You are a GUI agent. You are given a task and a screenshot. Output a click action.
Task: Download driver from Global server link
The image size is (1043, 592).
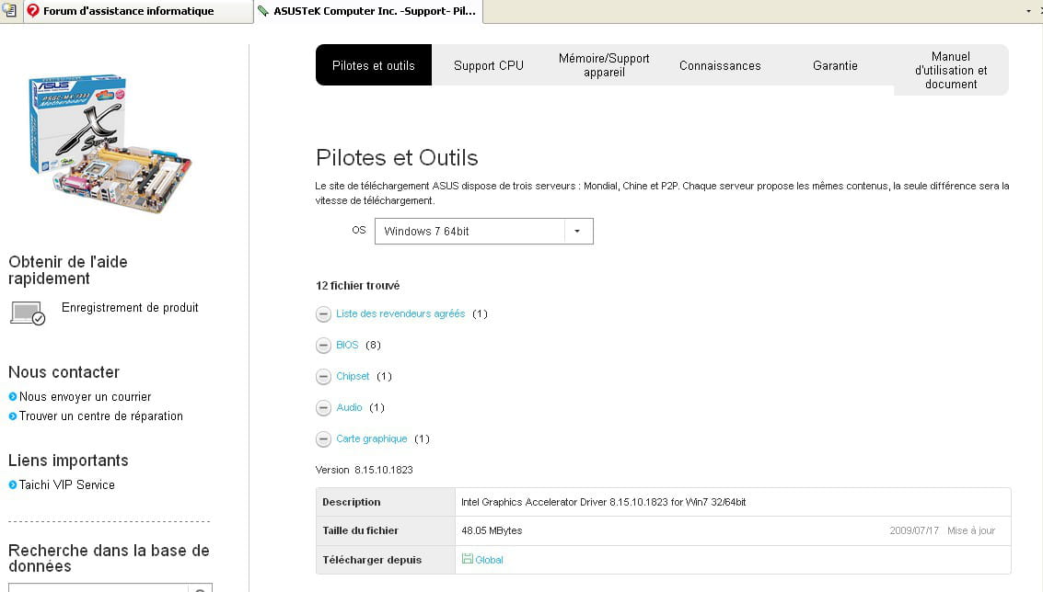(x=489, y=560)
